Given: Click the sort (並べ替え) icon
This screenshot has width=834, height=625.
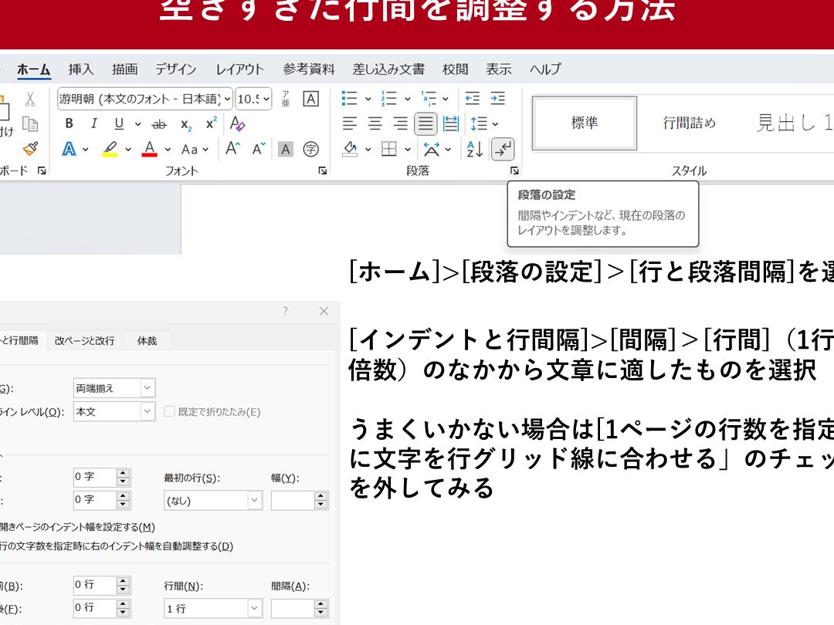Looking at the screenshot, I should (475, 149).
